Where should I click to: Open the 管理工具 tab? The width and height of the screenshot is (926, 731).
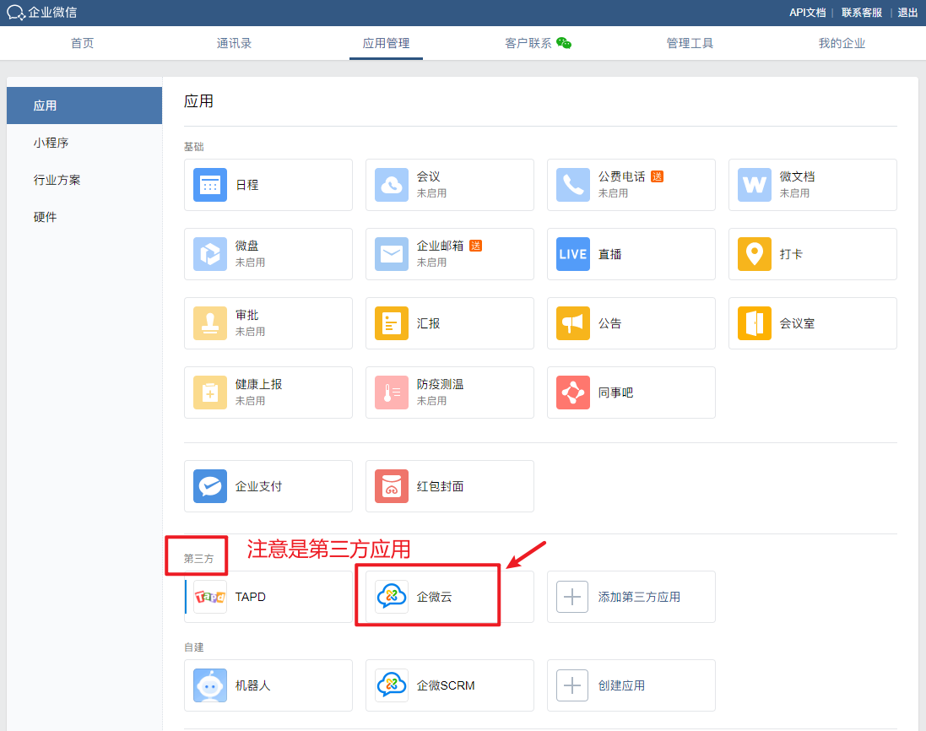pyautogui.click(x=690, y=43)
